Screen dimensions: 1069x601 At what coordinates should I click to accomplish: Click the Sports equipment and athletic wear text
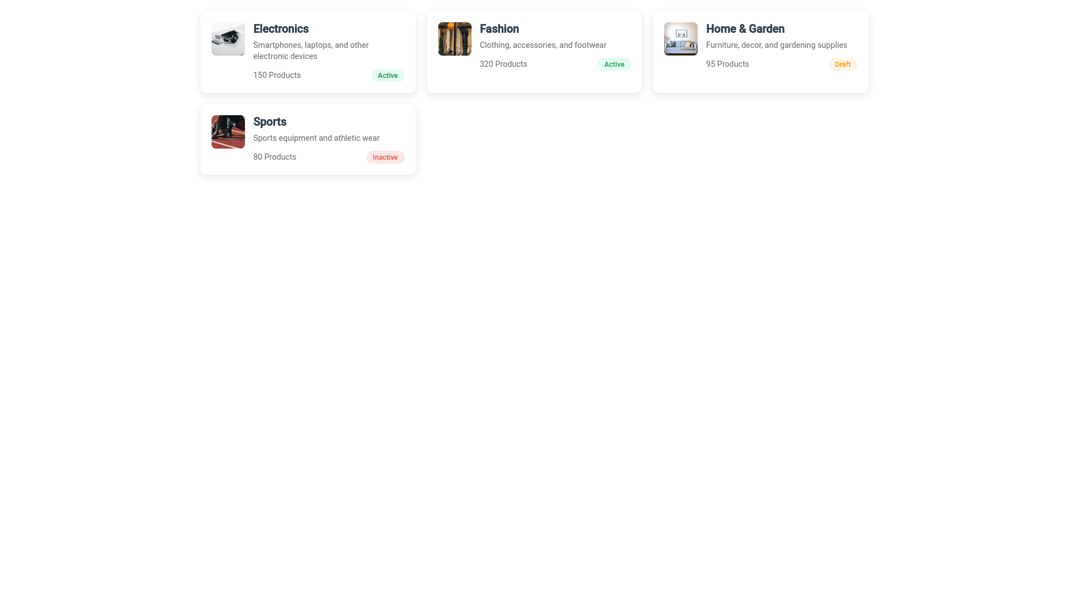[x=316, y=138]
